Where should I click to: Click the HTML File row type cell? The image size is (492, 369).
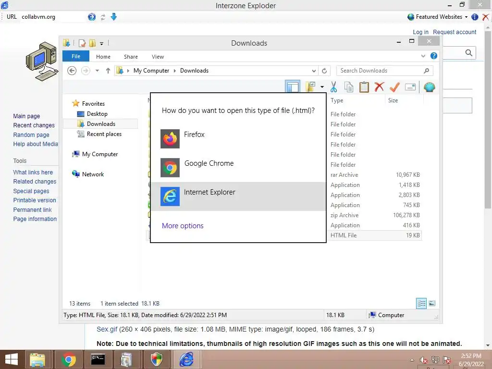(344, 235)
